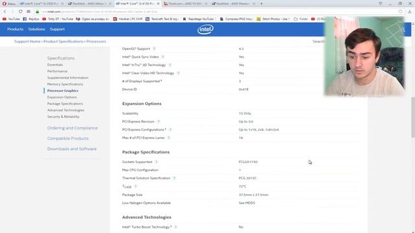
Task: Show help for Intel Quick Sync Video
Action: 163,57
